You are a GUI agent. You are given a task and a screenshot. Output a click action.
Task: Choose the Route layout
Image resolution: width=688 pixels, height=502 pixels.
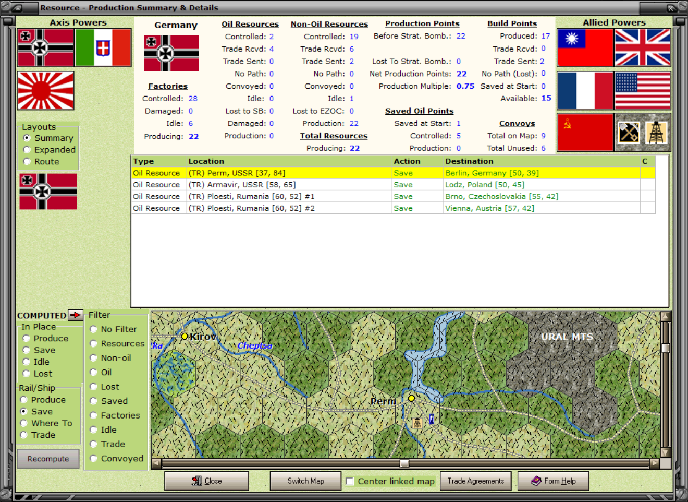click(x=41, y=162)
